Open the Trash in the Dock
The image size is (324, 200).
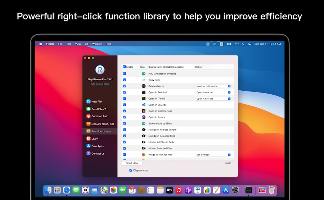click(271, 190)
